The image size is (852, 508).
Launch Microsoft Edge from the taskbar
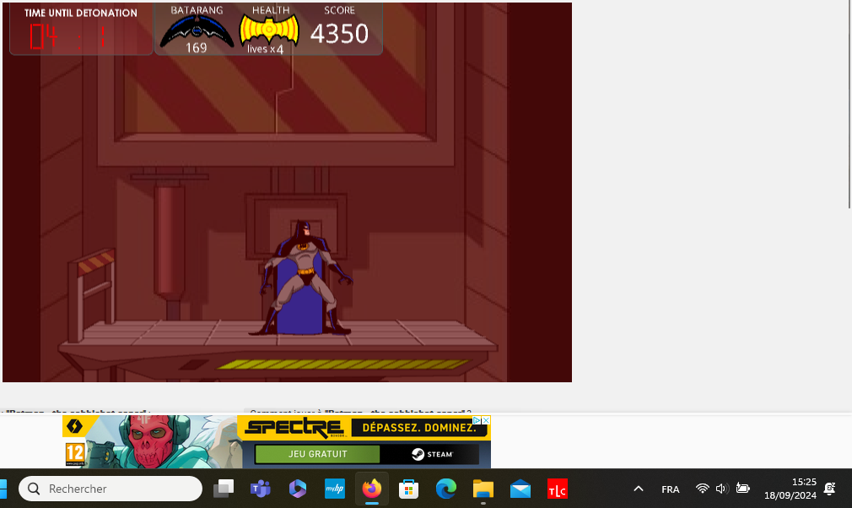[446, 489]
